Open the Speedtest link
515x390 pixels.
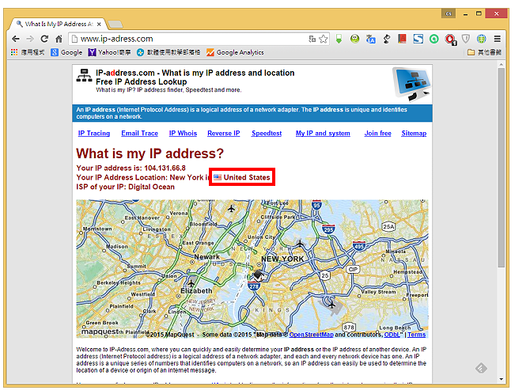coord(267,133)
